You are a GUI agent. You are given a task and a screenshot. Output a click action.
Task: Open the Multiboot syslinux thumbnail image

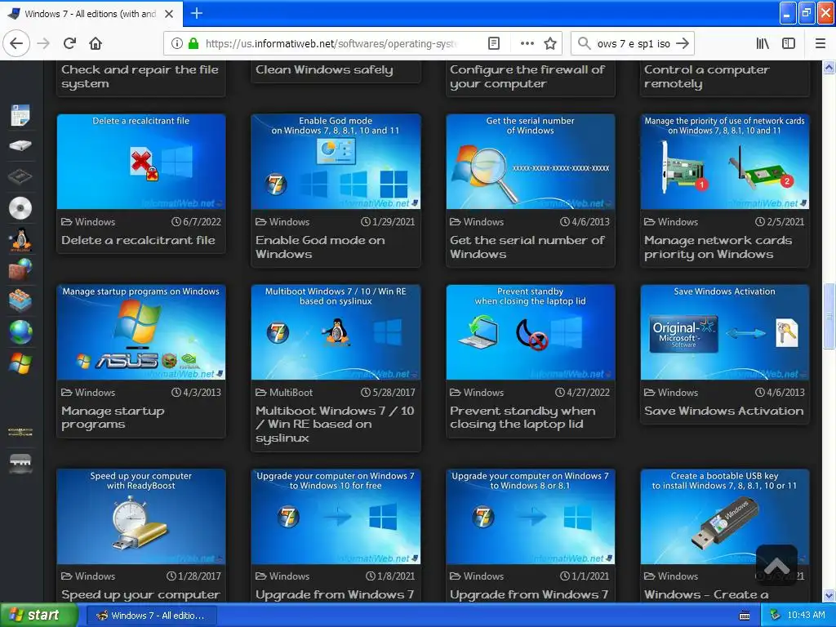(336, 332)
